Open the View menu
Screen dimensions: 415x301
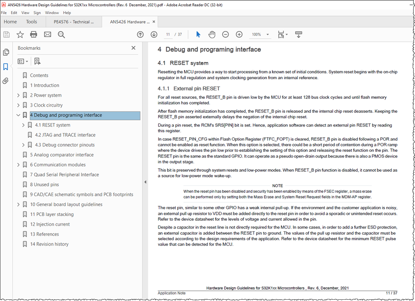pos(25,13)
